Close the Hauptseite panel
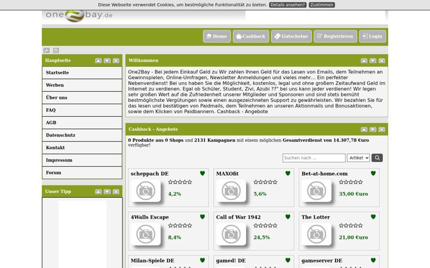Screen dimensions: 430x268 click(x=116, y=61)
